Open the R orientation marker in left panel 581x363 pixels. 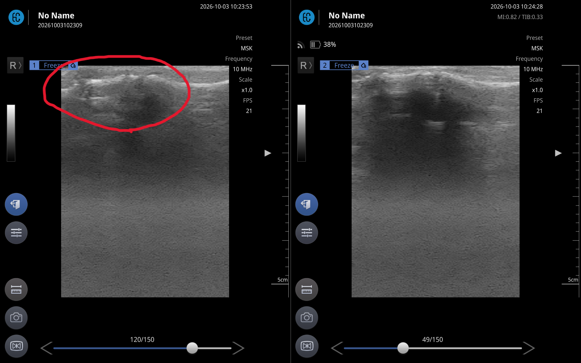[x=15, y=65]
